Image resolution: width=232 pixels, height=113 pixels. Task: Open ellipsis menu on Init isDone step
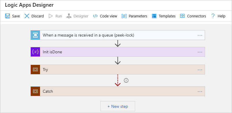(x=200, y=52)
